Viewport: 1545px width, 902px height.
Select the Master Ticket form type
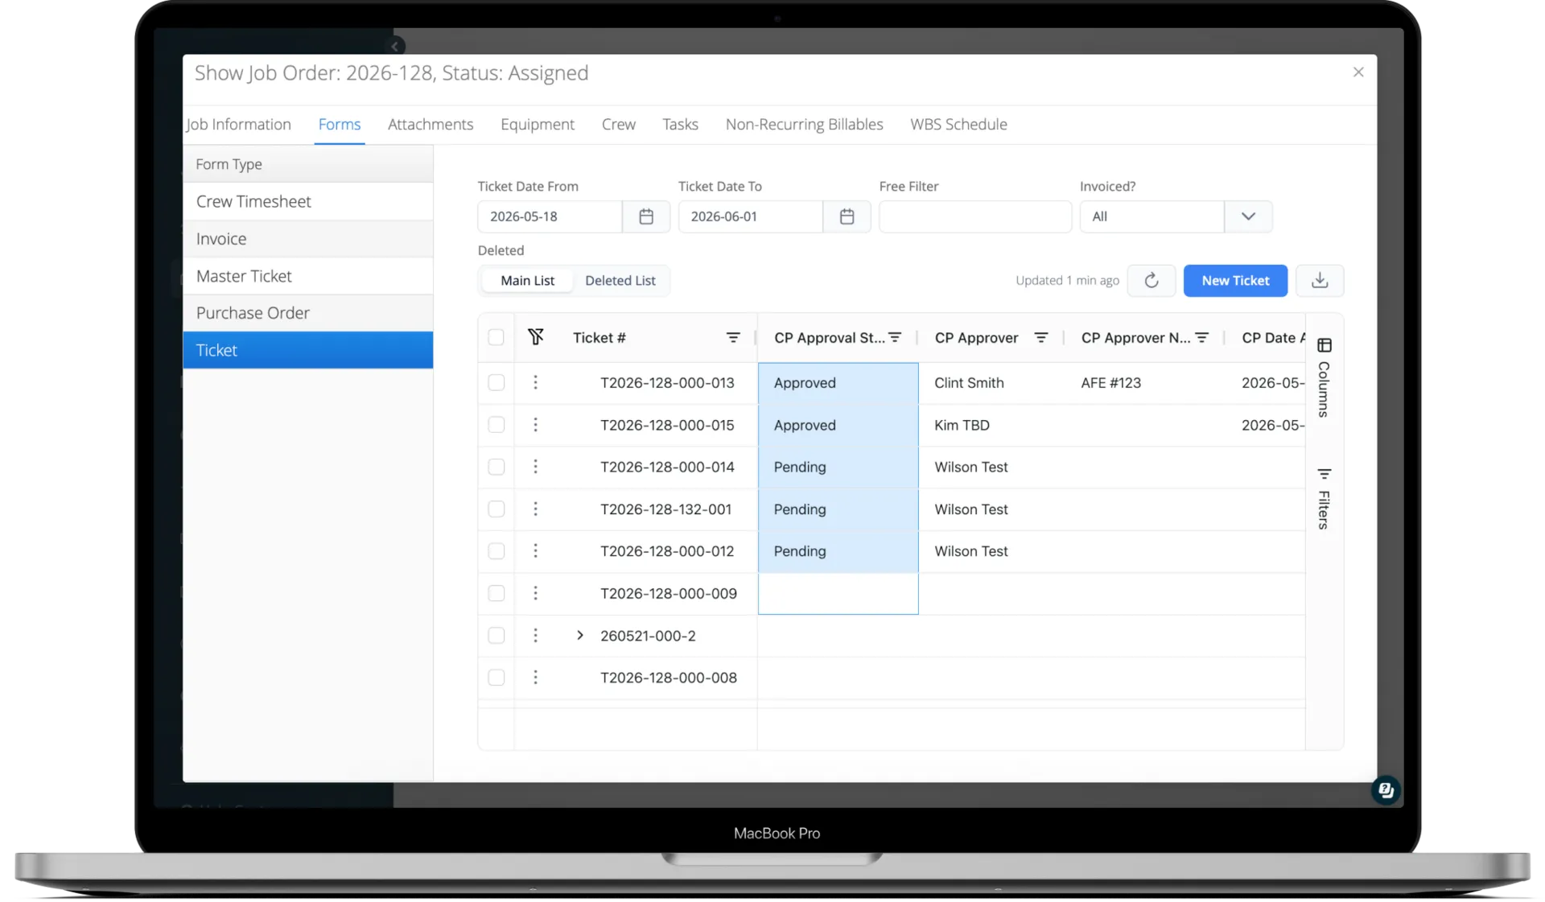pos(308,276)
